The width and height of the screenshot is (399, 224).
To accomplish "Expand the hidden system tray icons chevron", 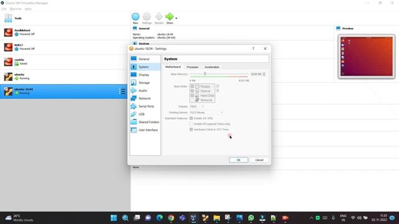I will (311, 218).
